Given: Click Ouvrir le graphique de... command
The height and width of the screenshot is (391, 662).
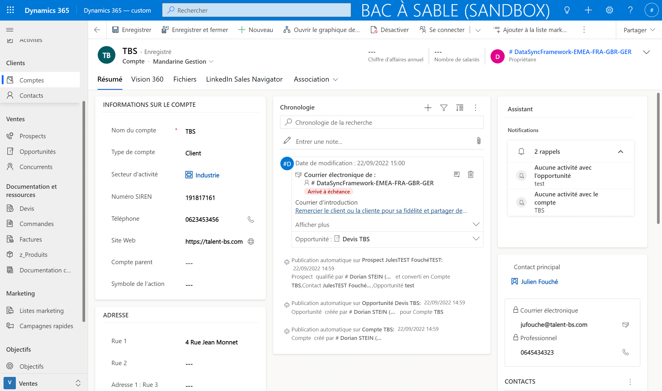Looking at the screenshot, I should coord(321,30).
